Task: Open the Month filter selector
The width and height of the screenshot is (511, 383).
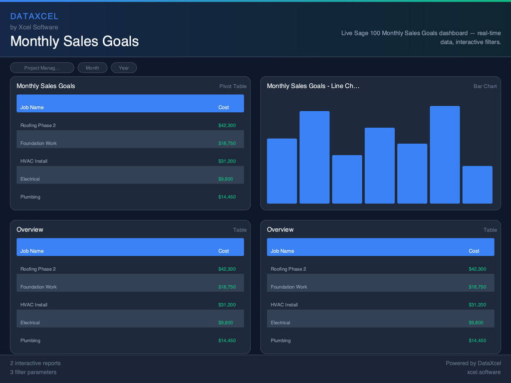Action: point(92,67)
